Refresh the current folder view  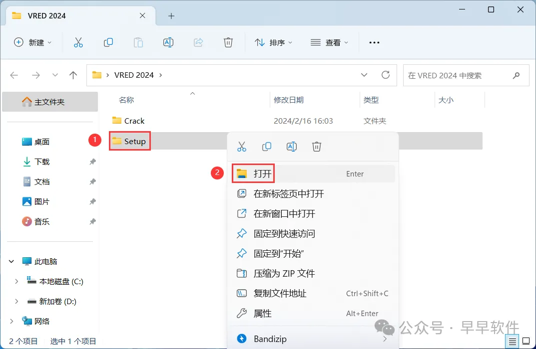click(x=386, y=75)
